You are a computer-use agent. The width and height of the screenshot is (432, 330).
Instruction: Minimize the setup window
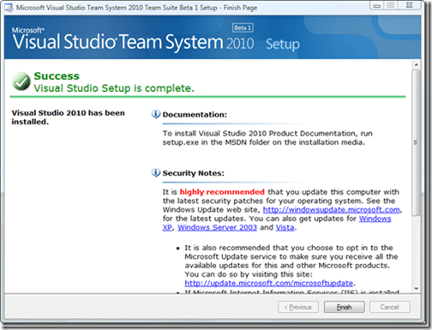coord(377,5)
